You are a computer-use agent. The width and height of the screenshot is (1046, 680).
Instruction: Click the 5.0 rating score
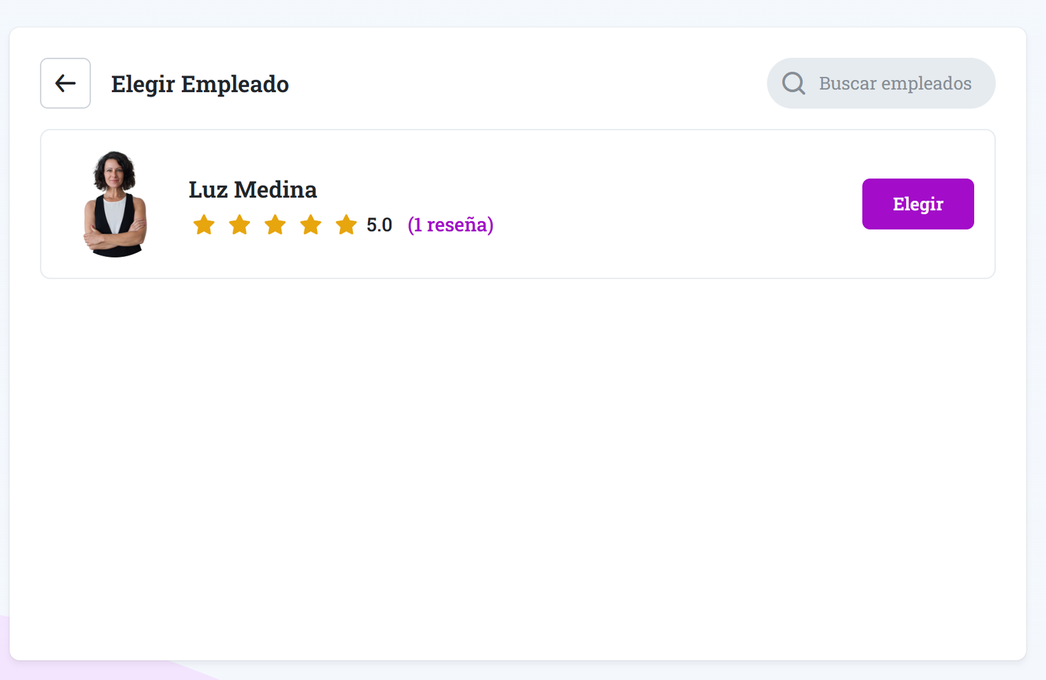pyautogui.click(x=379, y=225)
